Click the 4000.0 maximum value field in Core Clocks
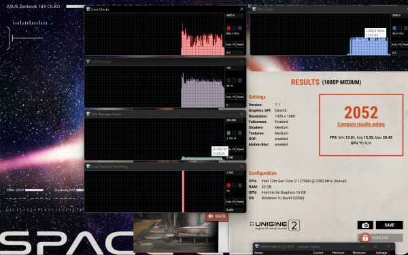This screenshot has width=408, height=255. tap(235, 16)
